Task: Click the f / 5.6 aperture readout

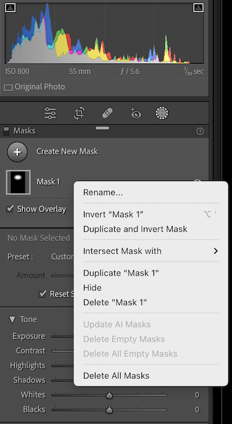Action: [x=130, y=71]
